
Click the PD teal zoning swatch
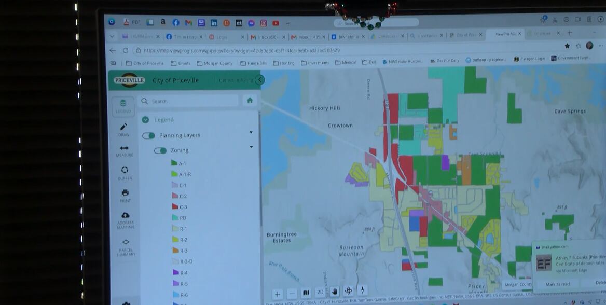[175, 218]
